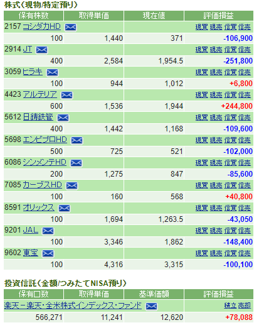Click 信買 in the オリックス row
The width and height of the screenshot is (259, 330).
point(230,208)
